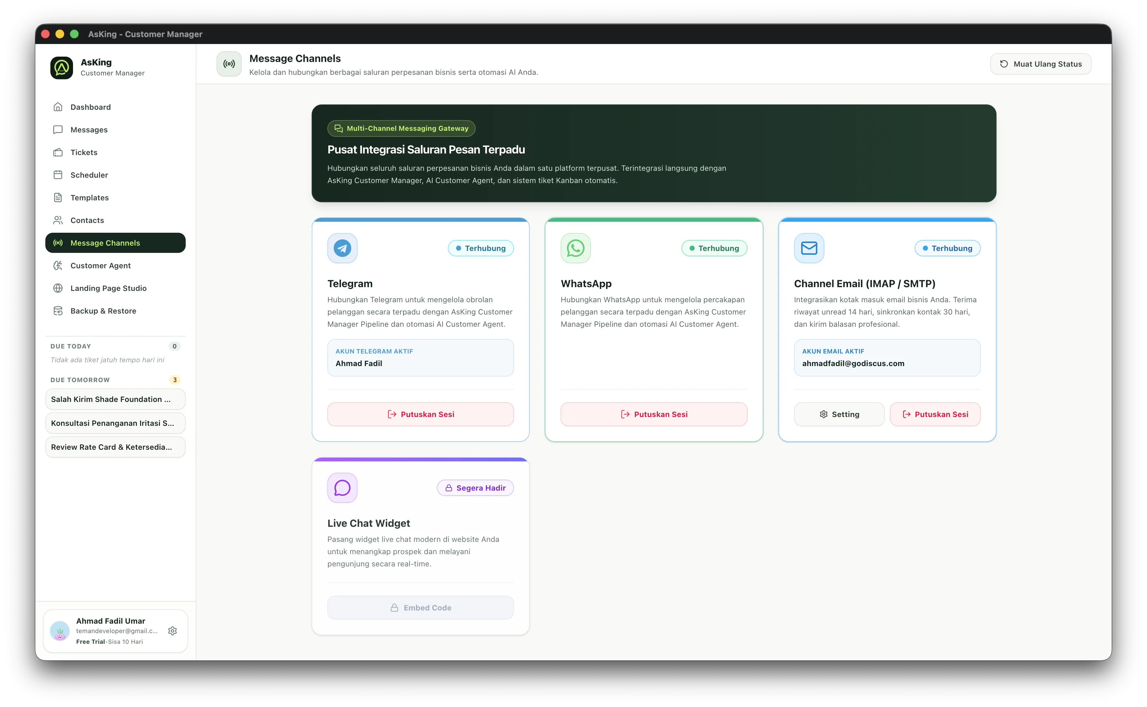Click the Backup & Restore database icon
This screenshot has height=707, width=1147.
click(x=58, y=311)
